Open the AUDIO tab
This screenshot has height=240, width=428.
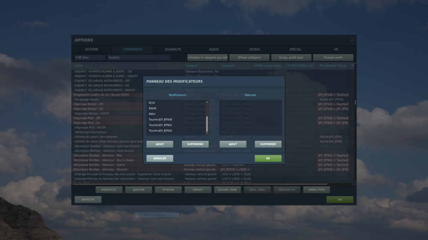click(214, 49)
